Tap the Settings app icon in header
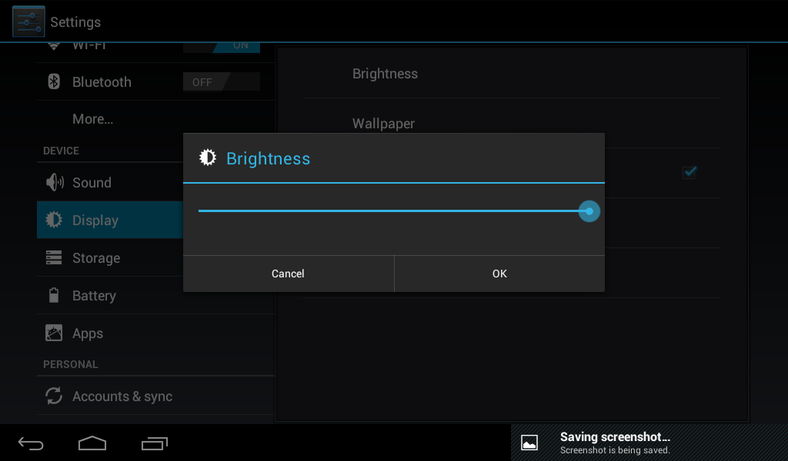The width and height of the screenshot is (788, 461). pos(28,22)
